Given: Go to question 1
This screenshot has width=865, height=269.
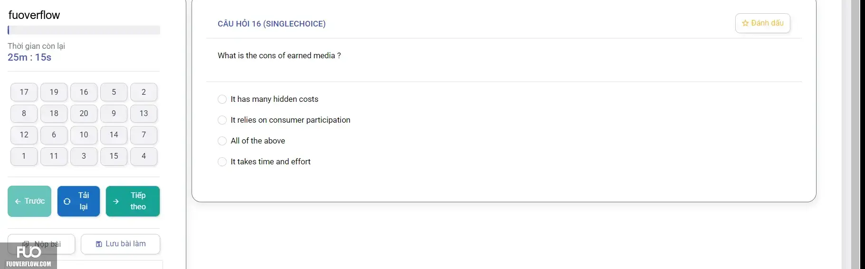Looking at the screenshot, I should pos(24,156).
